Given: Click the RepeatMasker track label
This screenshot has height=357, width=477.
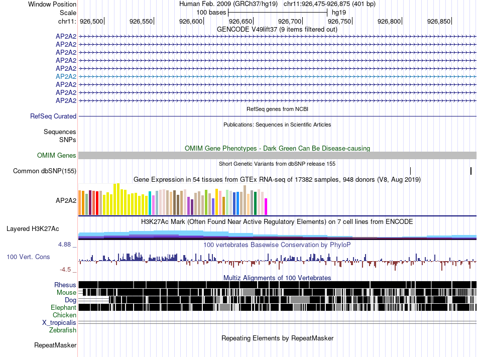Looking at the screenshot, I should point(55,345).
